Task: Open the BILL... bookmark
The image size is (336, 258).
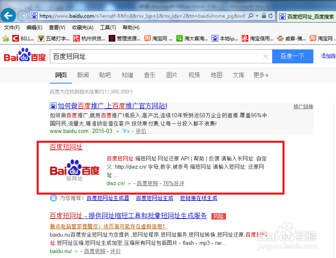Action: 23,39
